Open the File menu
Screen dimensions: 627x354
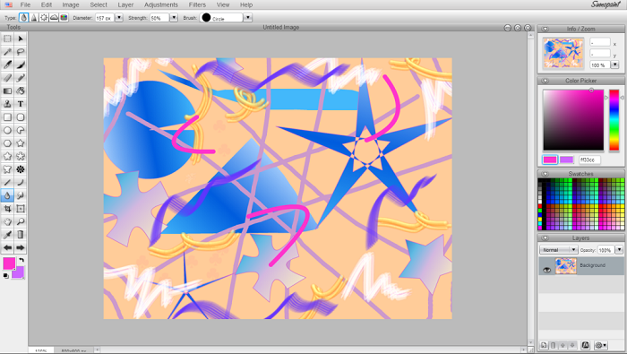tap(25, 4)
